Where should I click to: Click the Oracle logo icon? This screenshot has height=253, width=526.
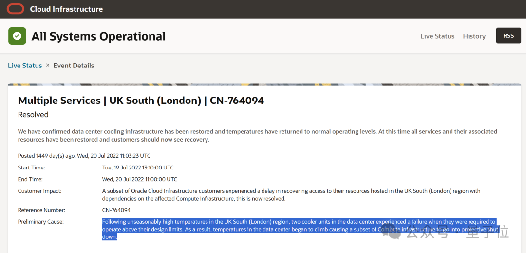(16, 9)
